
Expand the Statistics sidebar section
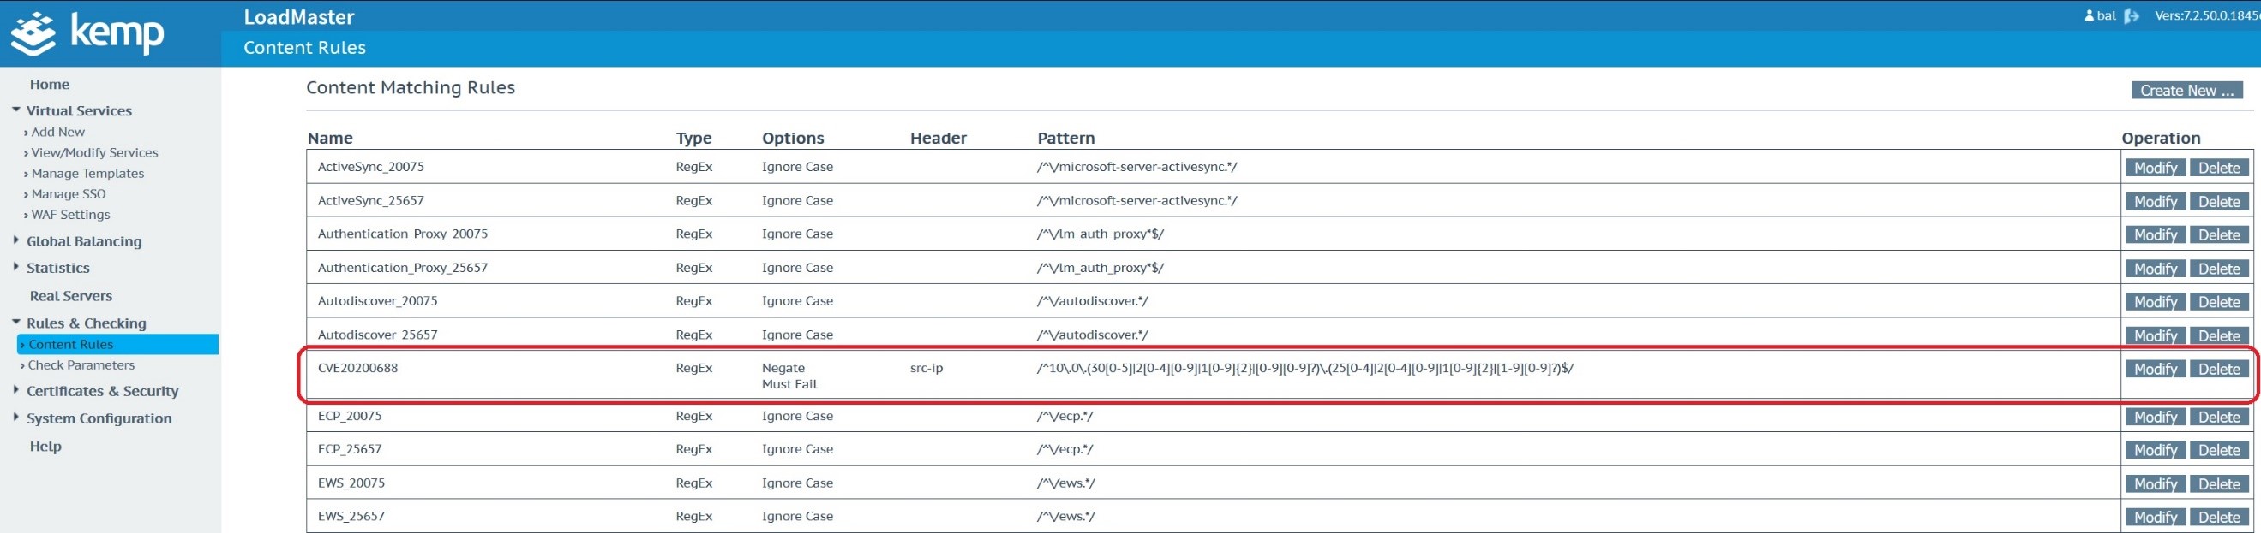(x=15, y=268)
